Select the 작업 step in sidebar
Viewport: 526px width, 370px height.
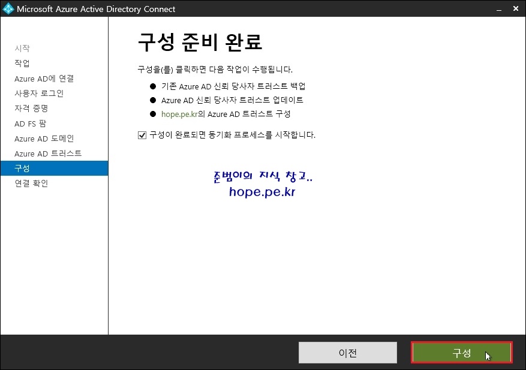coord(22,63)
